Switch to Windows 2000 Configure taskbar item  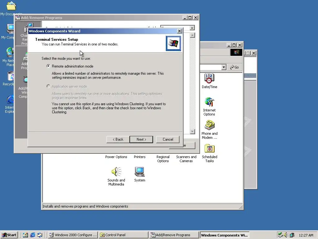(73, 235)
